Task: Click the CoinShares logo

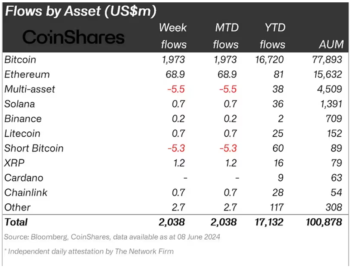Action: (74, 37)
